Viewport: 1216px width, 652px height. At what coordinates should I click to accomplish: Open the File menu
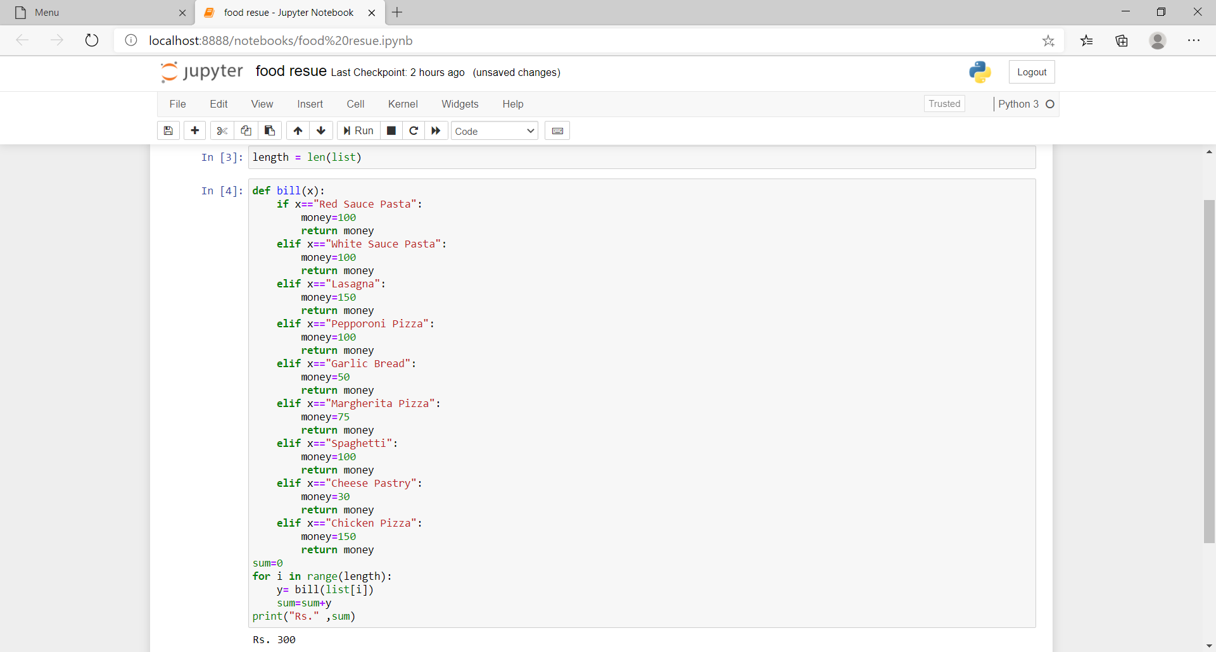(x=178, y=104)
